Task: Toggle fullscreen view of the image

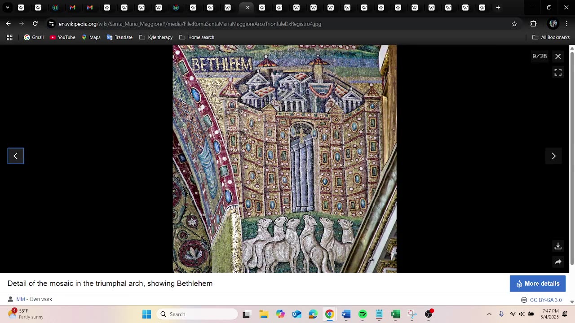Action: (558, 72)
